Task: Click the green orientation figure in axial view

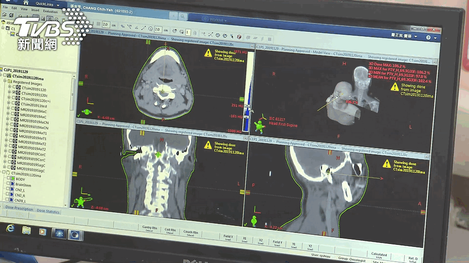Action: point(87,112)
